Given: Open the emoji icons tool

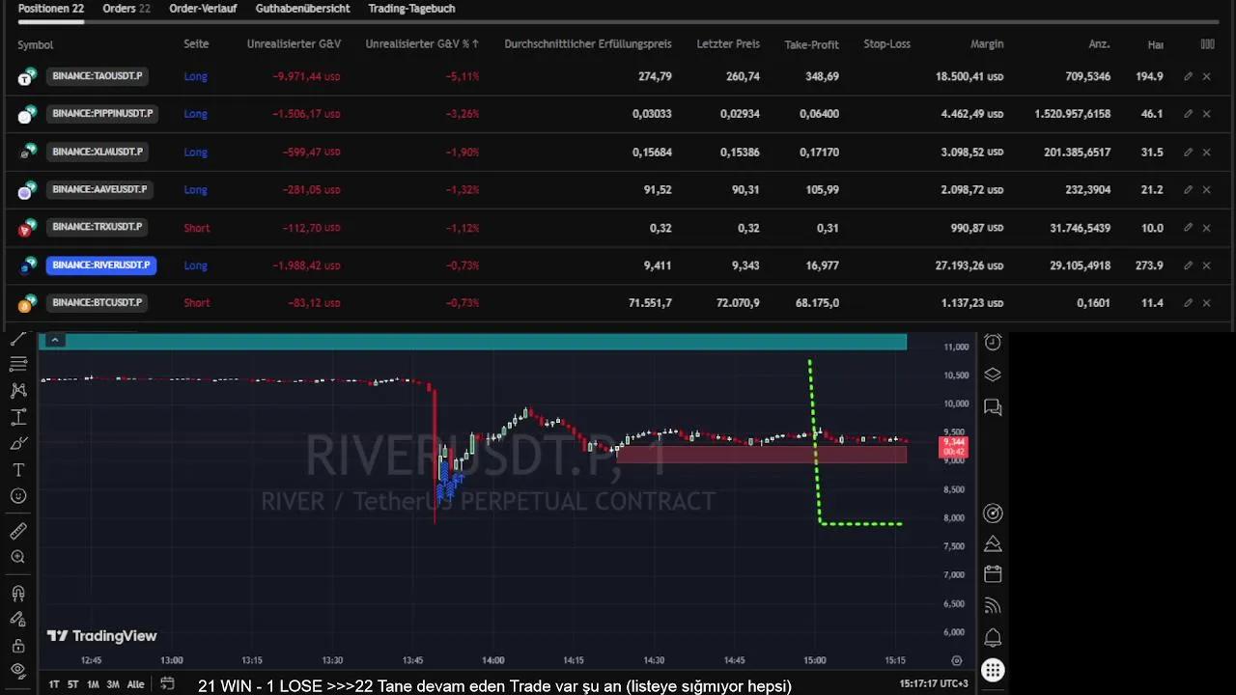Looking at the screenshot, I should (18, 496).
